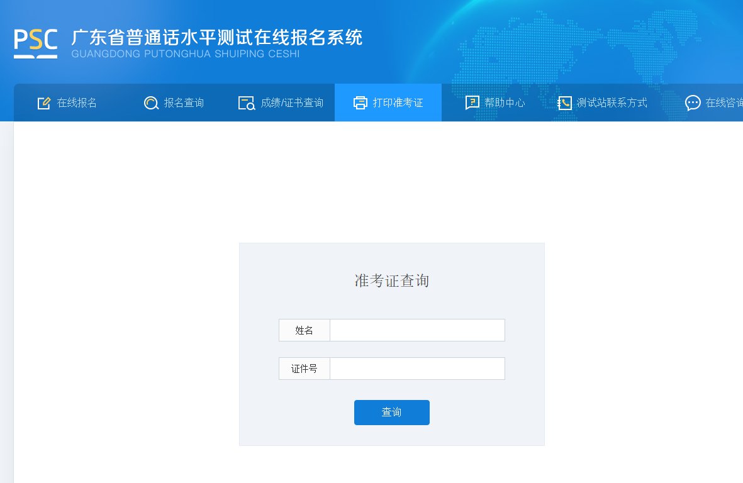Image resolution: width=743 pixels, height=483 pixels.
Task: Click the 广东省普通话水平测试在线报名系统 title
Action: pos(217,38)
